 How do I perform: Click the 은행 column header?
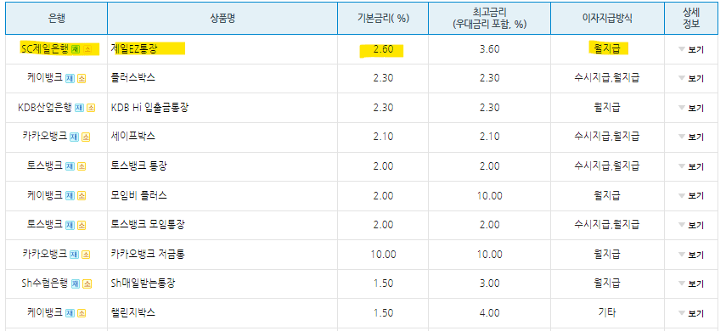click(57, 19)
